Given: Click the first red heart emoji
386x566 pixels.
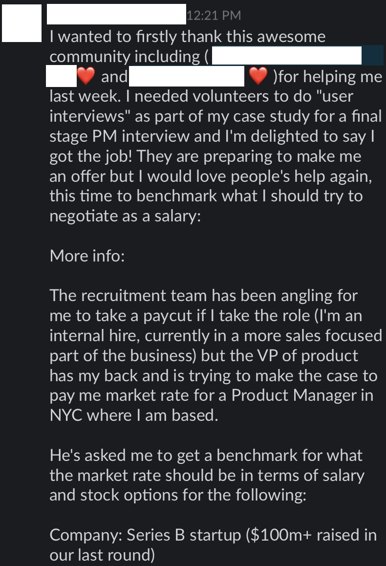Looking at the screenshot, I should (86, 76).
